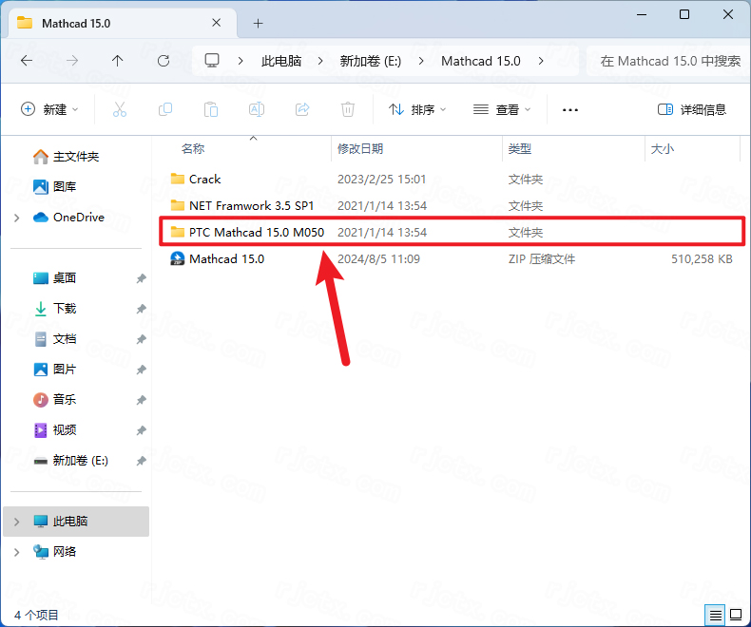The image size is (751, 627).
Task: Click the Delete trash can icon
Action: point(348,109)
